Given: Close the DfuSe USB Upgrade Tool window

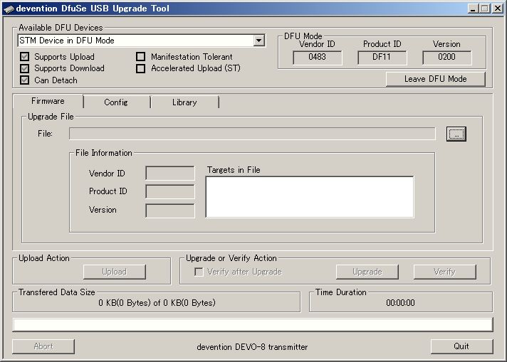Looking at the screenshot, I should pos(498,9).
